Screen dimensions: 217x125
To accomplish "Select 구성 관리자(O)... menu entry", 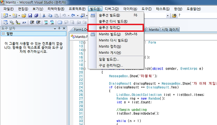I will click(116, 66).
